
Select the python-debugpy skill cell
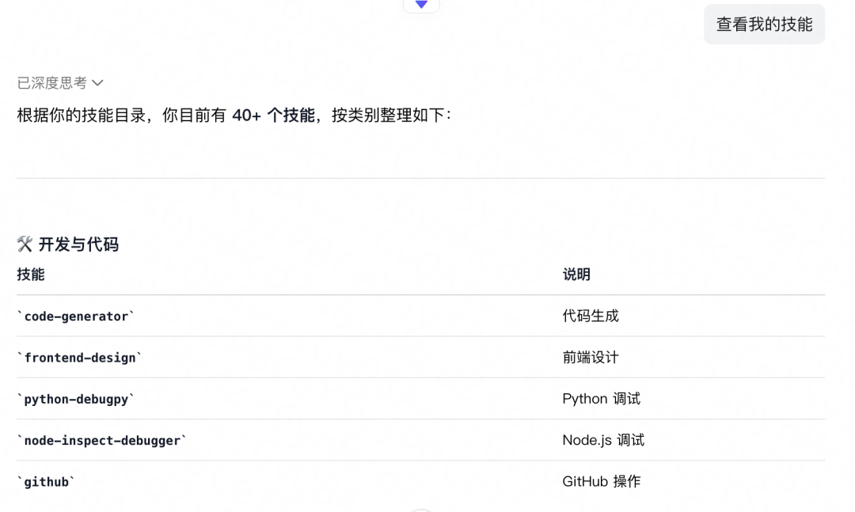pyautogui.click(x=76, y=399)
